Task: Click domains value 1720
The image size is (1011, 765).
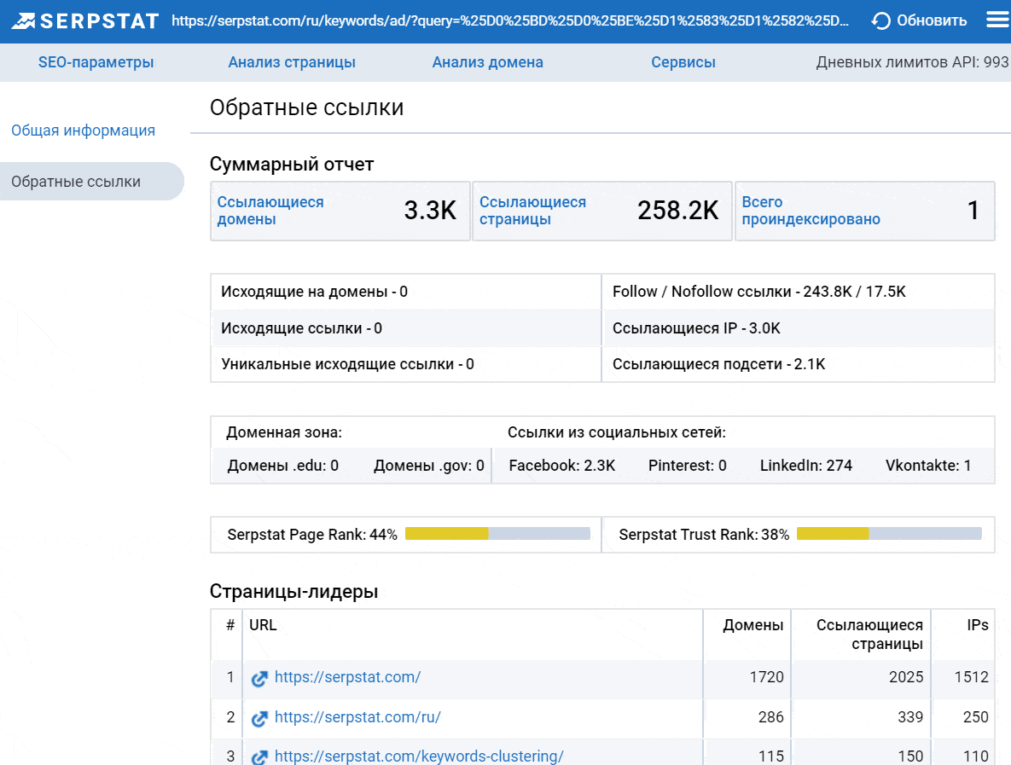Action: (x=767, y=677)
